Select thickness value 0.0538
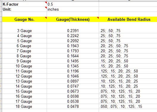The image size is (157, 112). [73, 101]
